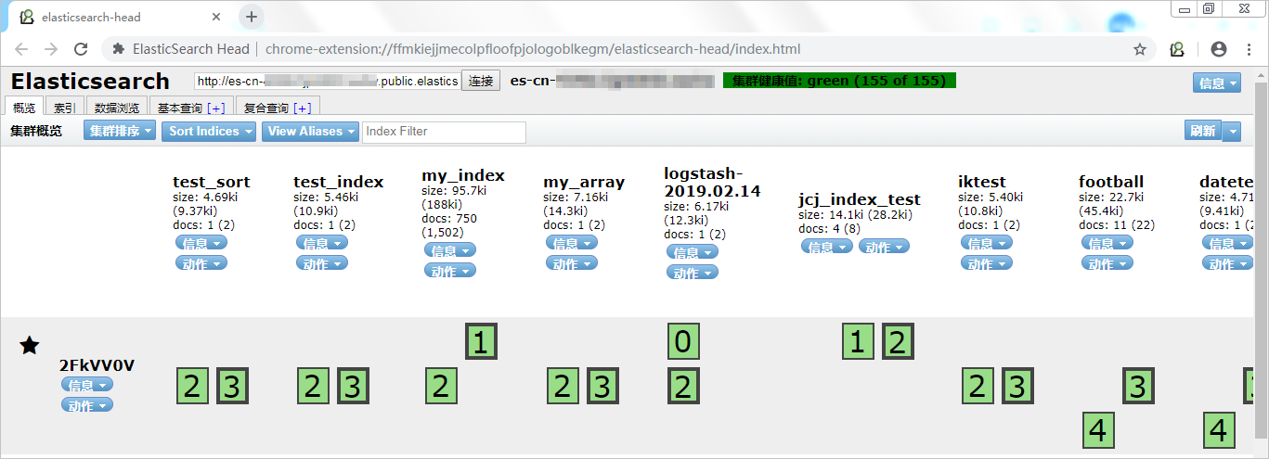The width and height of the screenshot is (1269, 459).
Task: Open 动作 menu for my_array
Action: 572,263
